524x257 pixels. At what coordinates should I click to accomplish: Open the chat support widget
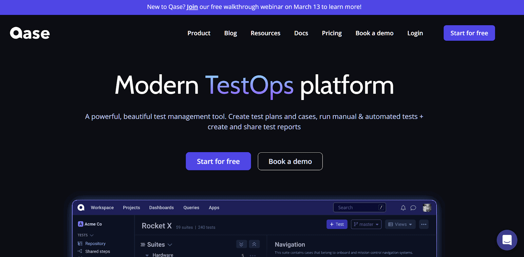(x=507, y=240)
